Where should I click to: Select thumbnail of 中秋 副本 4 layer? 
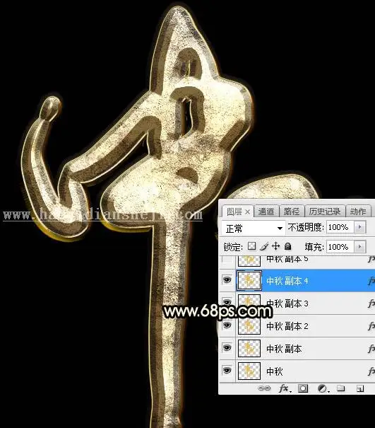[x=249, y=281]
